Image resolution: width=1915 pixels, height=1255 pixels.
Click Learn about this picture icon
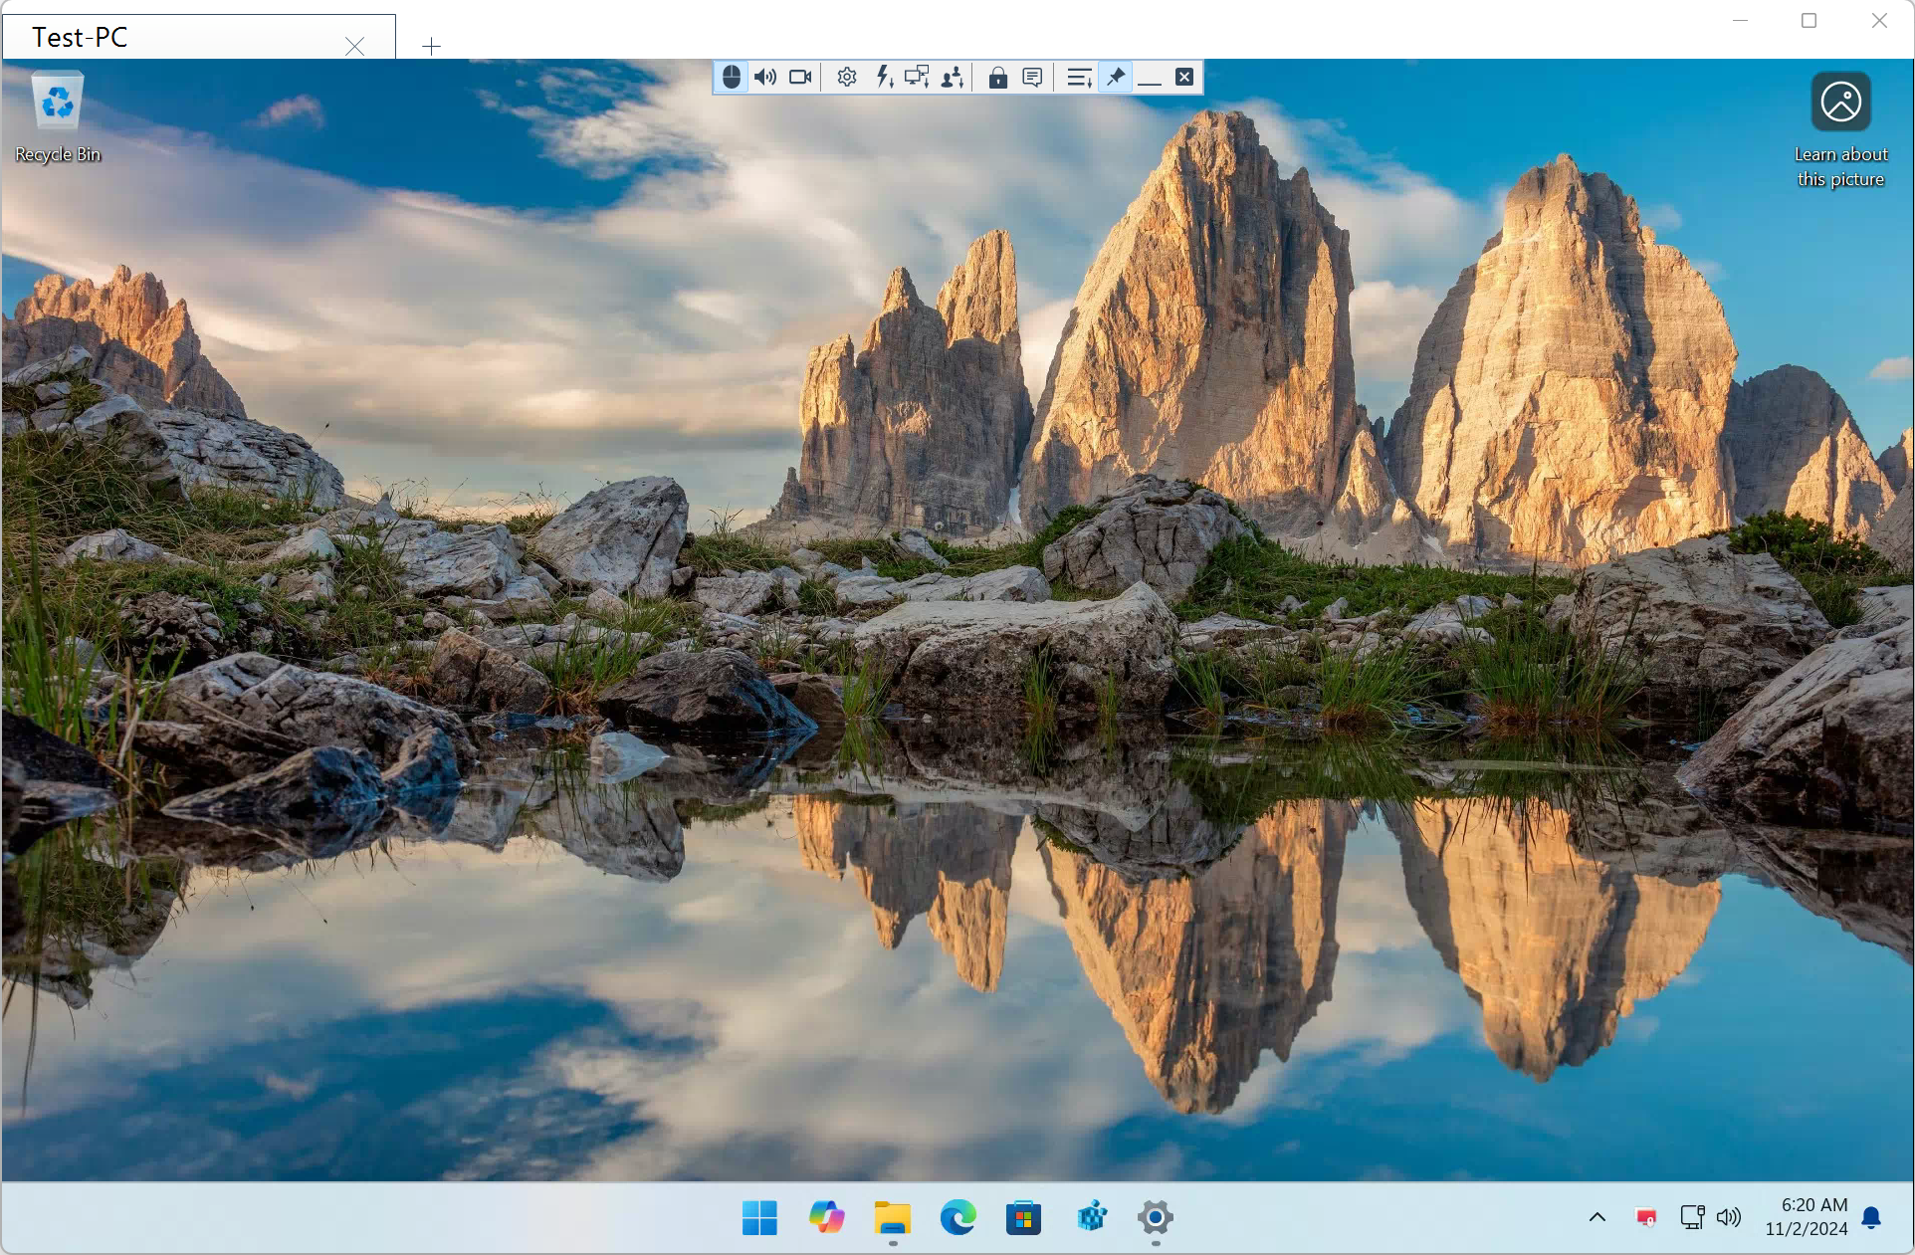[x=1840, y=103]
